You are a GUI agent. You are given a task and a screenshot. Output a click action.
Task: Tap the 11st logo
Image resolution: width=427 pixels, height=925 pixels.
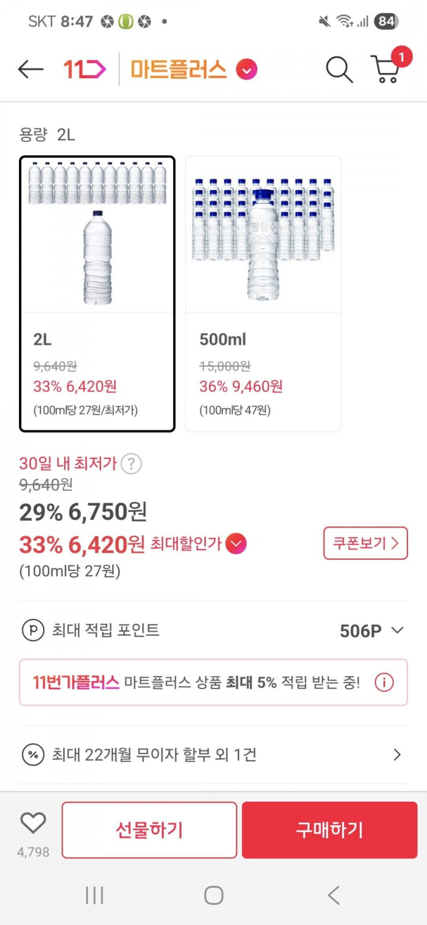click(x=84, y=69)
